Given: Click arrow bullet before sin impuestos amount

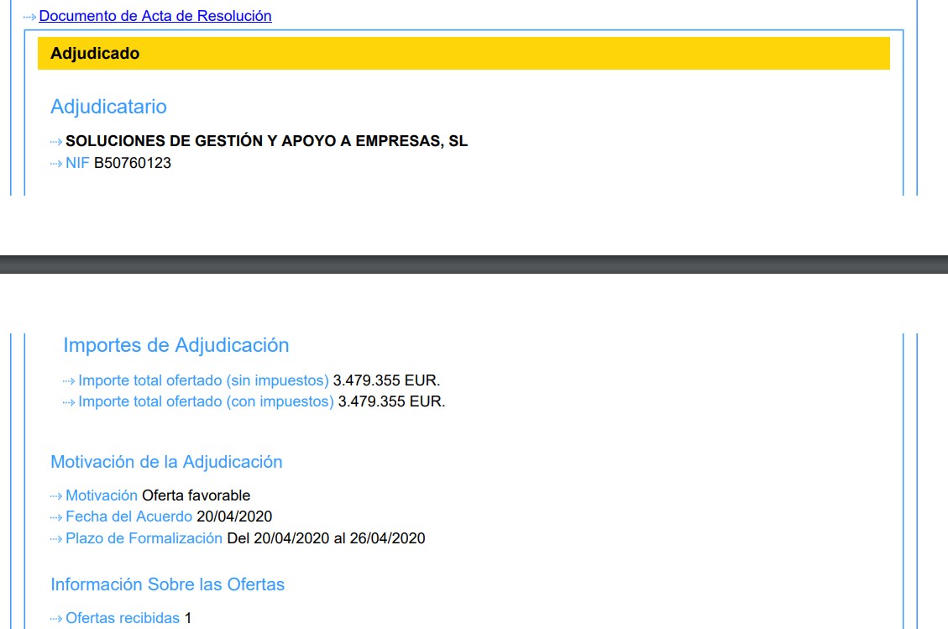Looking at the screenshot, I should click(x=69, y=381).
